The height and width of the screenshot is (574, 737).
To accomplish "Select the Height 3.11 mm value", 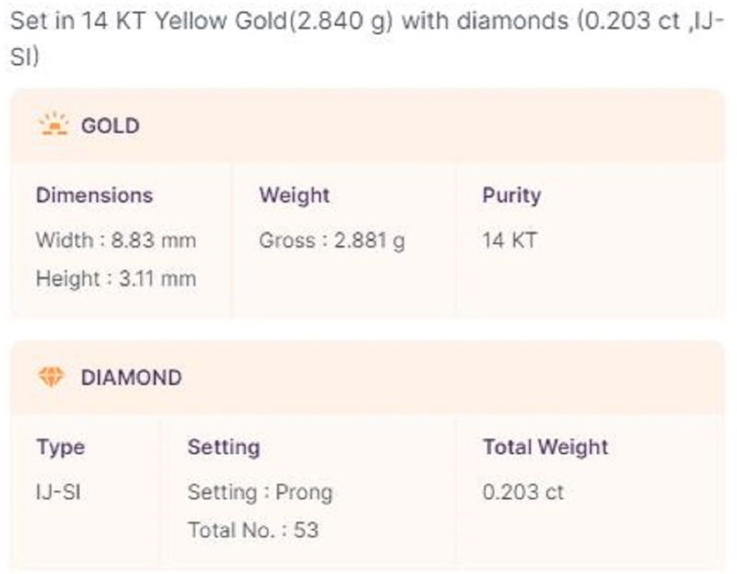I will point(116,278).
